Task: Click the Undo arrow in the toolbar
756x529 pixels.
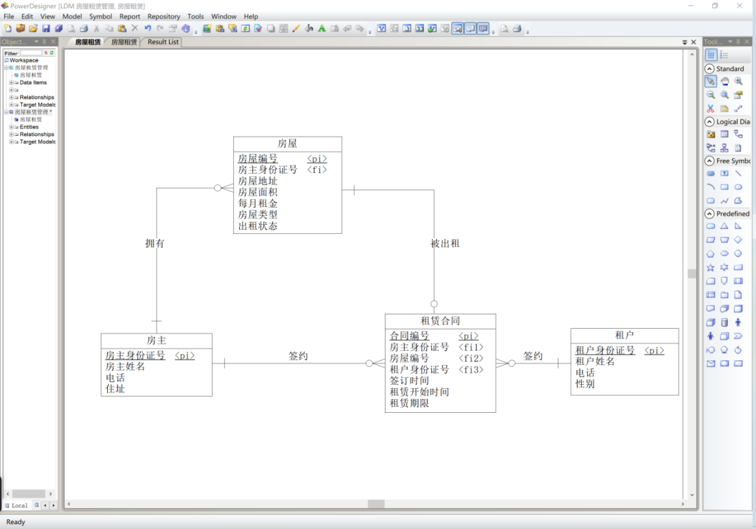Action: 148,29
